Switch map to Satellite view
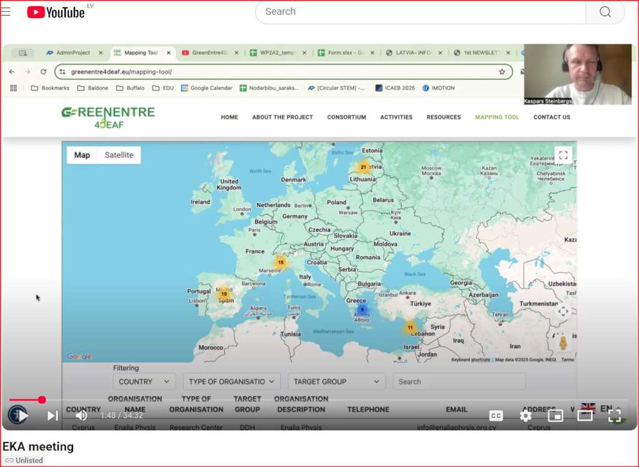639x467 pixels. coord(119,155)
